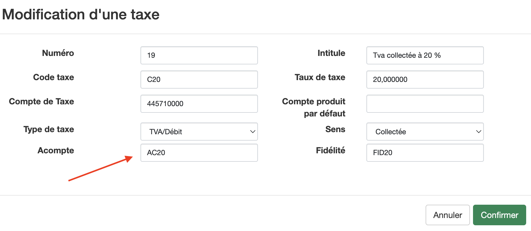Click the "Taux de taxe" label
This screenshot has height=231, width=531.
click(x=320, y=77)
